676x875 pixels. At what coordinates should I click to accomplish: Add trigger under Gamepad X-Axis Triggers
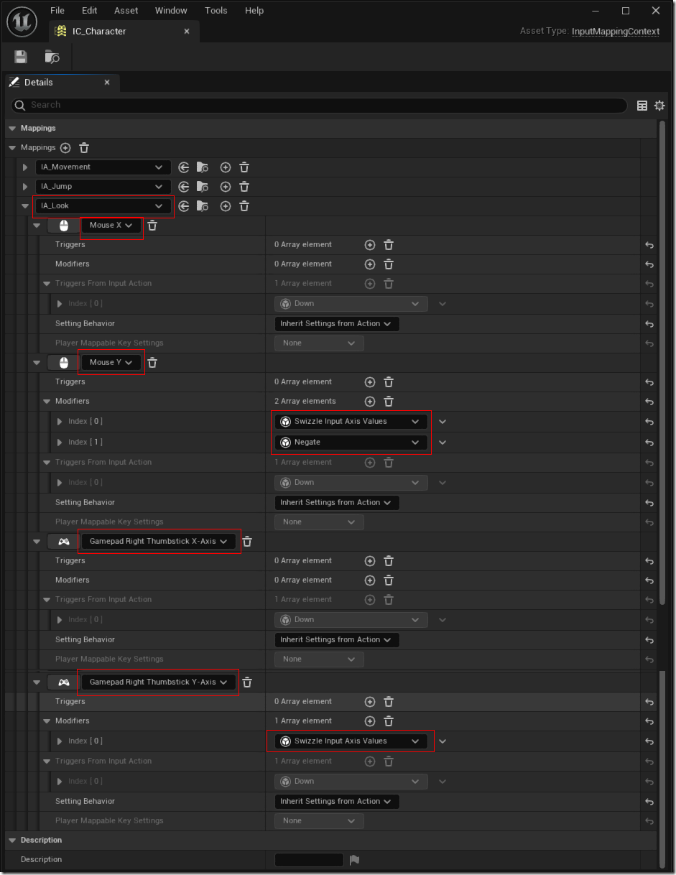pos(370,561)
